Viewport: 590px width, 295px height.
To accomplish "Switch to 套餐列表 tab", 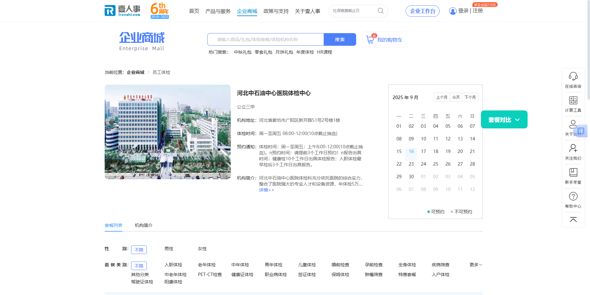I will (x=113, y=225).
